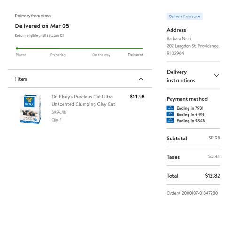
Task: Expand the Delivery instructions chevron
Action: pyautogui.click(x=216, y=75)
